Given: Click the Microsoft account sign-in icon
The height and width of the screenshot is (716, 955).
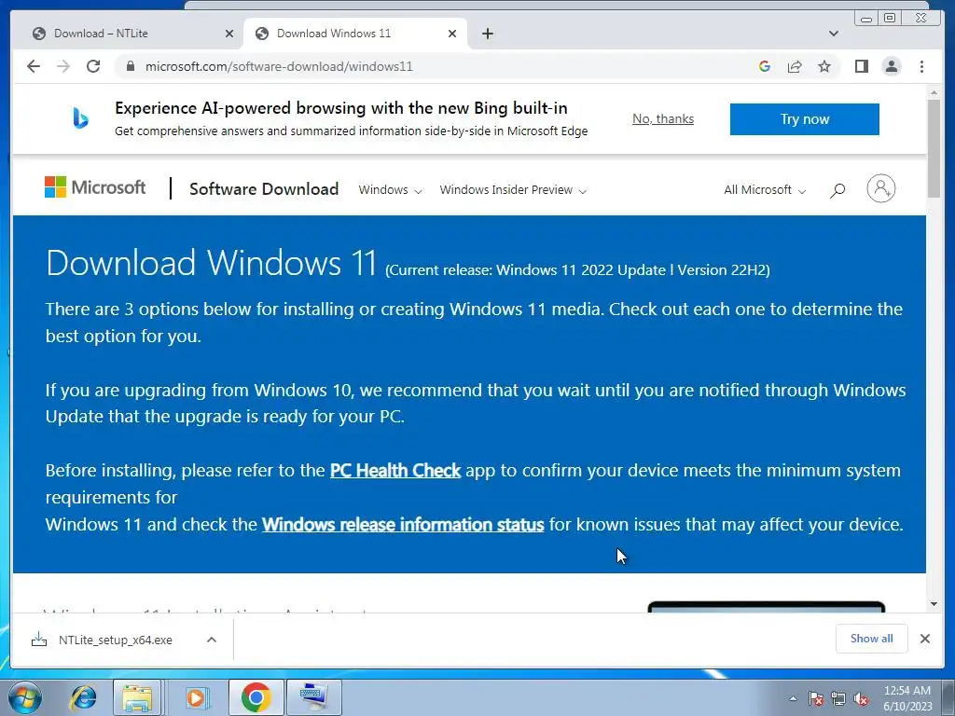Looking at the screenshot, I should click(x=880, y=188).
